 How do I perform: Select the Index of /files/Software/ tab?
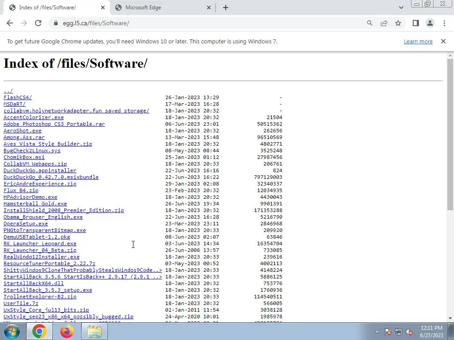click(x=56, y=8)
